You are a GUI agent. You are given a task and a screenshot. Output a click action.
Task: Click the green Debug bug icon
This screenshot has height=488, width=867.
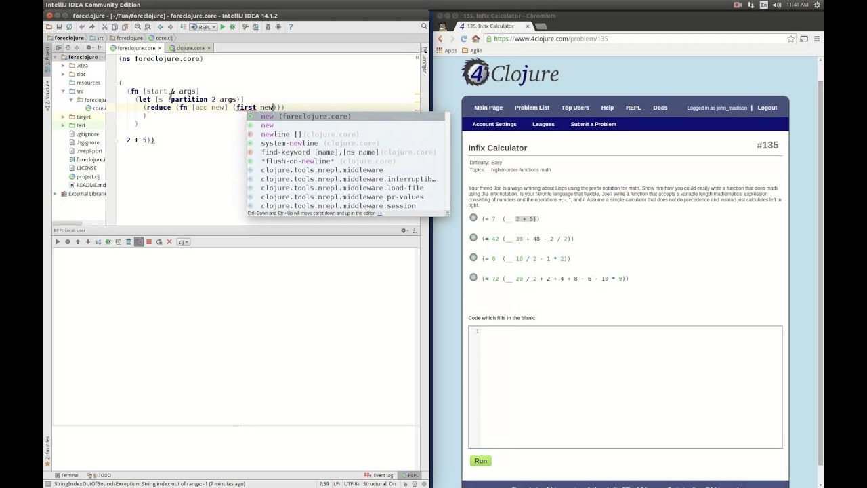[232, 27]
